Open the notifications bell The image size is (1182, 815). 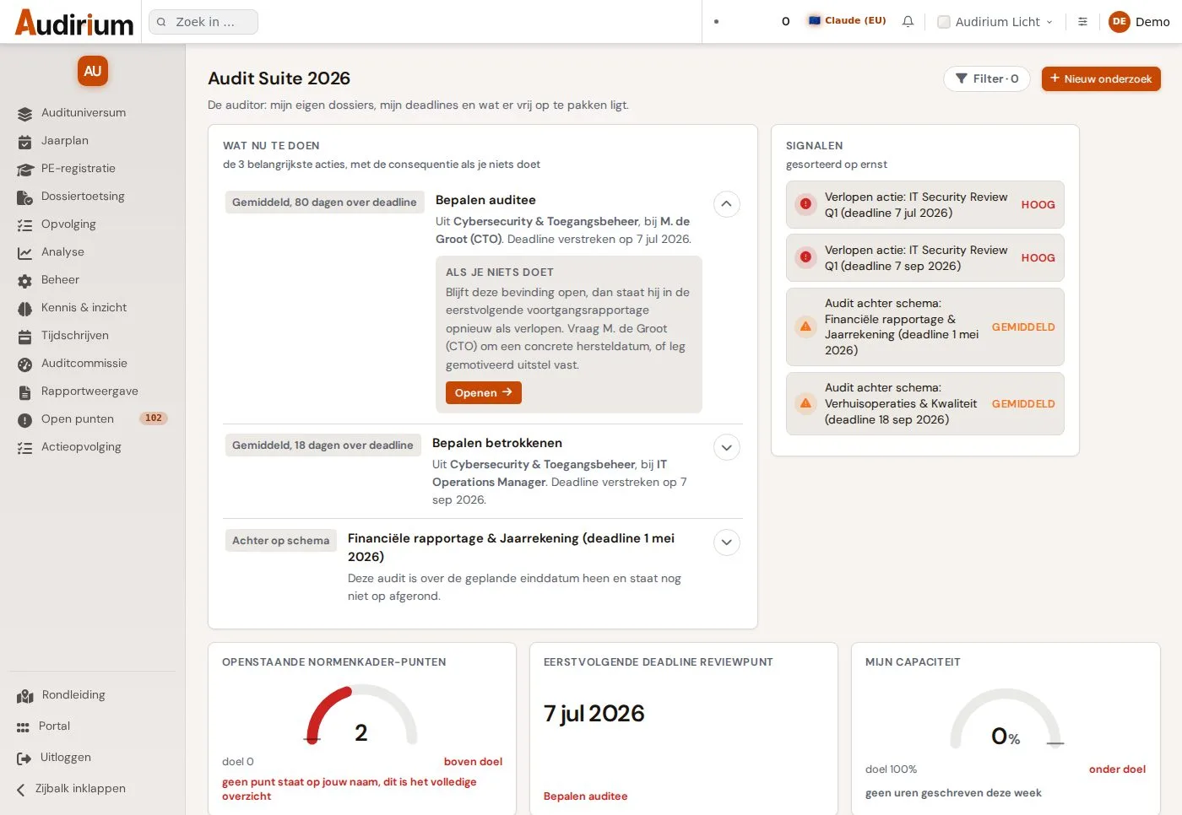pos(908,22)
